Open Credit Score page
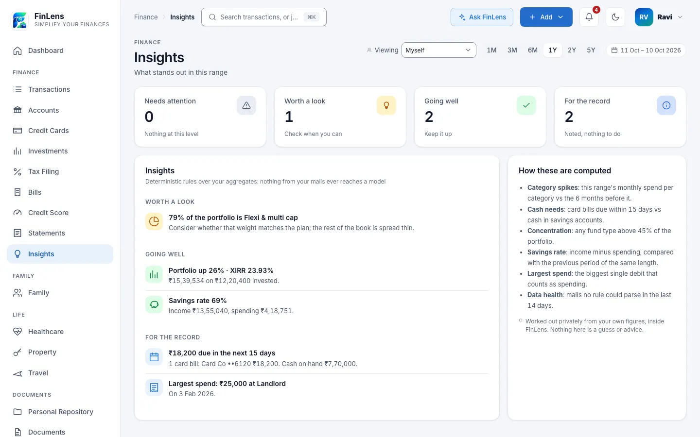 coord(60,213)
